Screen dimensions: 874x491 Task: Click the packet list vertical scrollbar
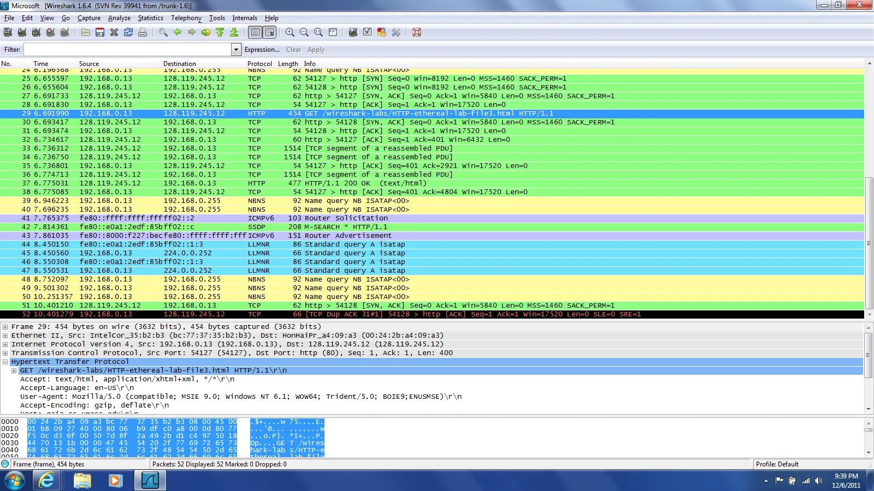point(869,243)
